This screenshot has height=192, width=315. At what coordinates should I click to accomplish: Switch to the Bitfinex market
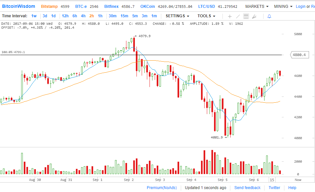(x=111, y=7)
